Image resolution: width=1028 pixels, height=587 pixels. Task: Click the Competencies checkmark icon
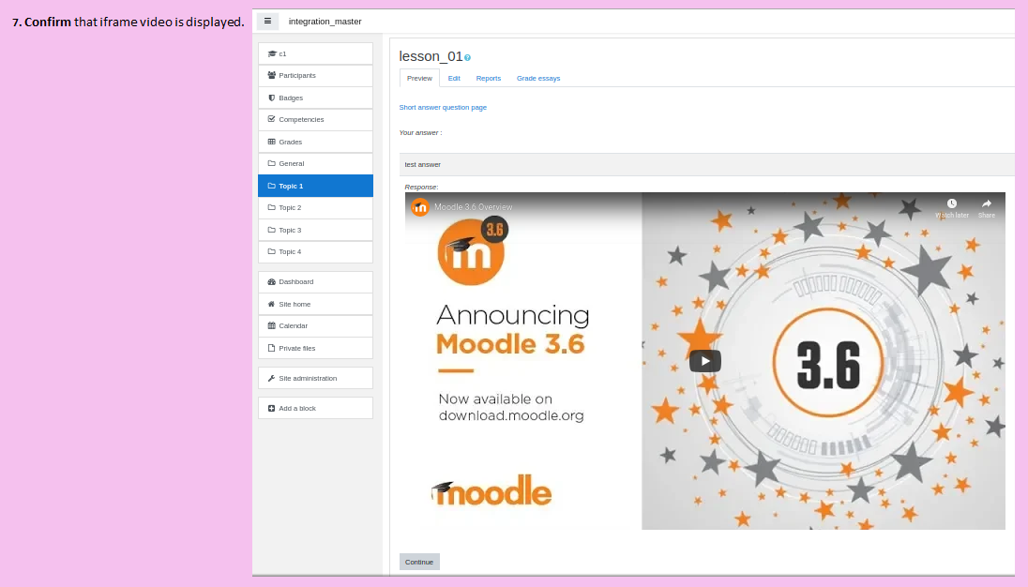[271, 119]
